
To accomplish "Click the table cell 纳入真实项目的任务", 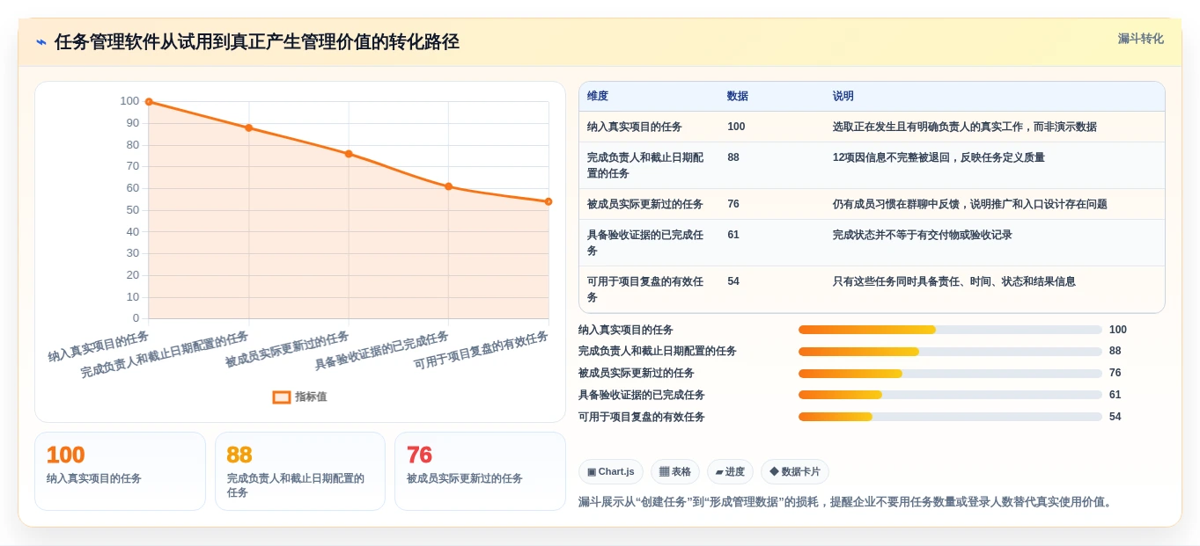I will point(635,127).
